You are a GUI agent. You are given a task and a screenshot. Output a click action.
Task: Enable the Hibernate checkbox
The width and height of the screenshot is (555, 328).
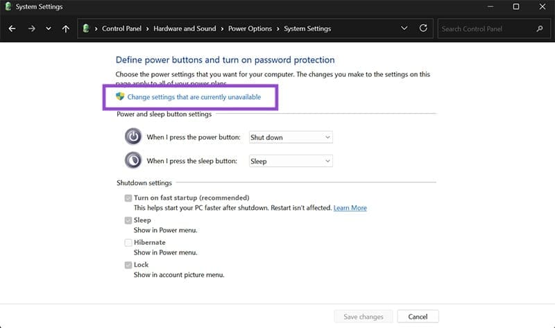point(128,243)
